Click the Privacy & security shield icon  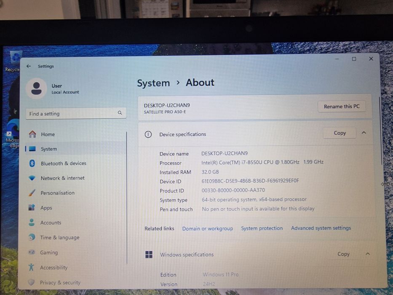[31, 282]
